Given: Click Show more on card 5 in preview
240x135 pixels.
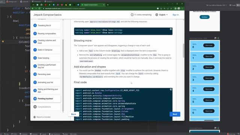Looking at the screenshot, I should tap(209, 100).
